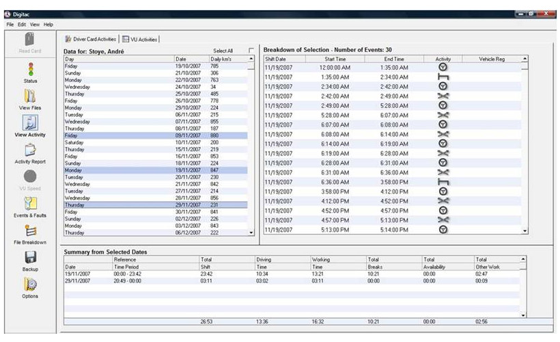
Task: Select Wednesday 28/11/2007 row
Action: click(156, 198)
